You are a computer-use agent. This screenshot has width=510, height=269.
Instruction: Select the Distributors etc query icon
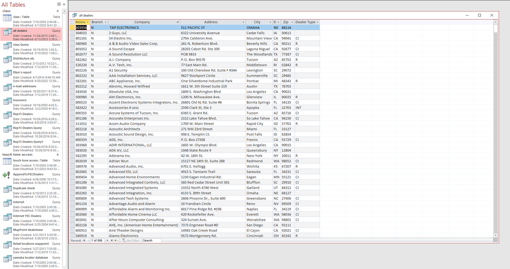point(7,60)
